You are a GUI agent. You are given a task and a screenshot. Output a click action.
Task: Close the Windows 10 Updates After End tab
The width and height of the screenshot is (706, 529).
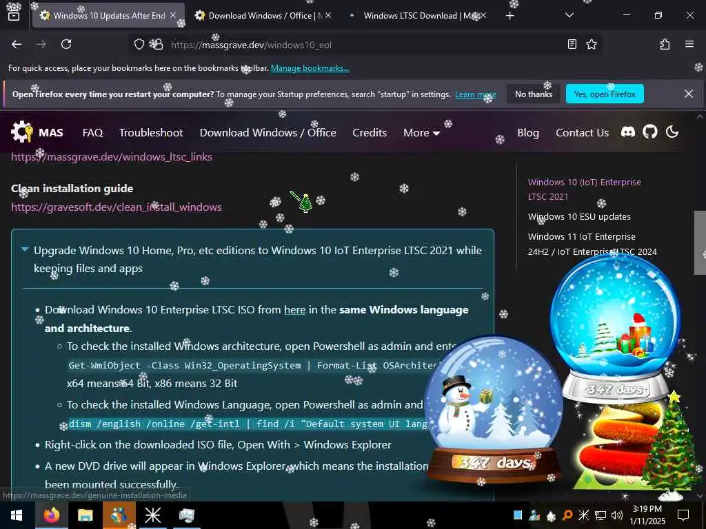pos(173,15)
